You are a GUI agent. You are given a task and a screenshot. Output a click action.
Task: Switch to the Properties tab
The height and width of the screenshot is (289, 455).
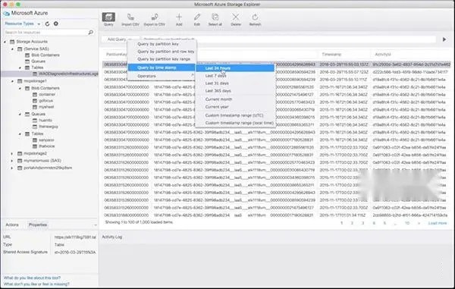(x=38, y=225)
